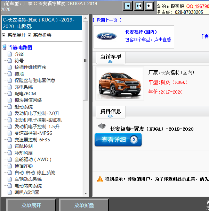Open 发动机电子控制-1.5升 entry
The width and height of the screenshot is (209, 211).
click(x=37, y=126)
